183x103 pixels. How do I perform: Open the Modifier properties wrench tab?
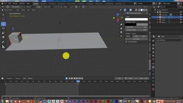click(153, 67)
